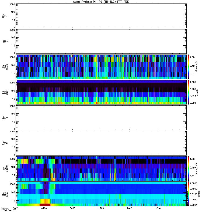Screen dimensions: 202x216
Task: Click the '1000' y-tick of thc fff 1
Action: tap(12, 106)
